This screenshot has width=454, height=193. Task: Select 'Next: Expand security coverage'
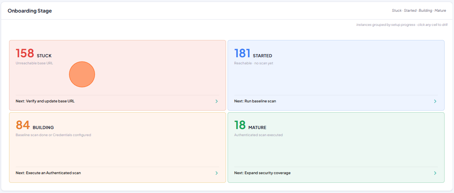pyautogui.click(x=263, y=173)
